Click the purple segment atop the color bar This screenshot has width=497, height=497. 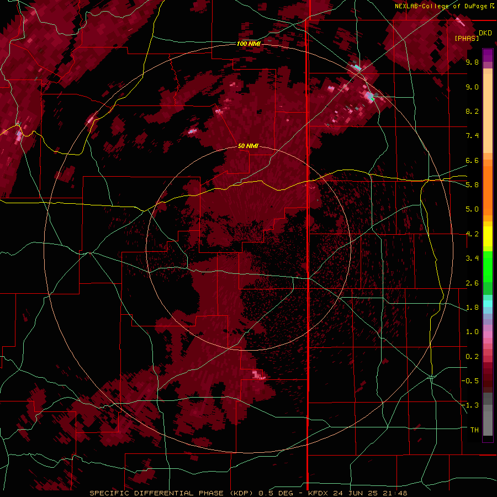pyautogui.click(x=488, y=55)
